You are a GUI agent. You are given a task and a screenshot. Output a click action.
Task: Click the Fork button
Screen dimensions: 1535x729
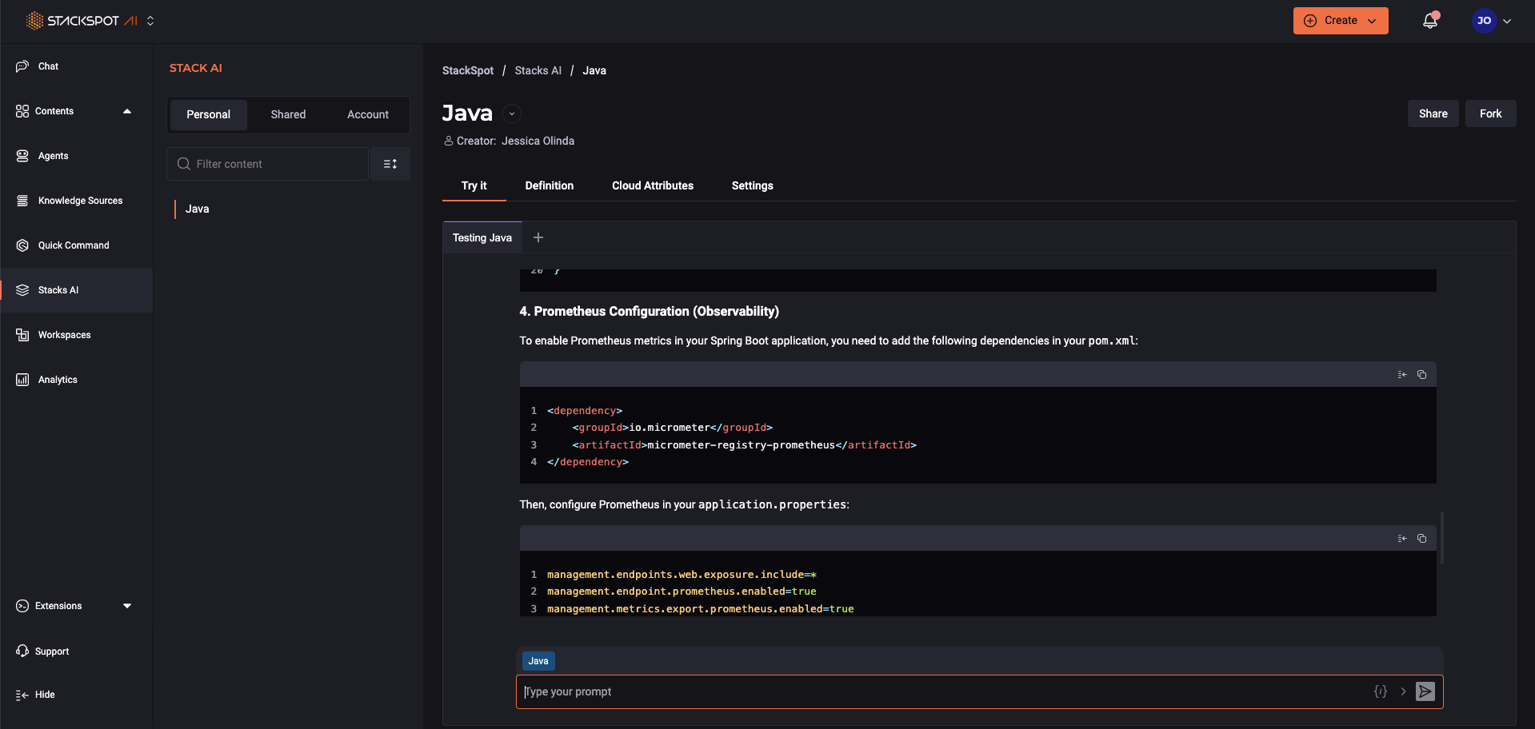coord(1491,114)
